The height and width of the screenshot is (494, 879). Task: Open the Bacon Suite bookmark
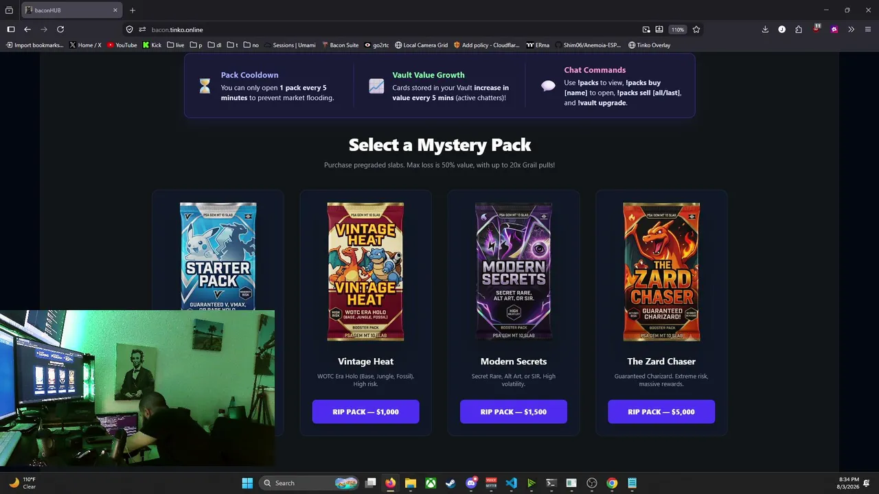click(341, 45)
